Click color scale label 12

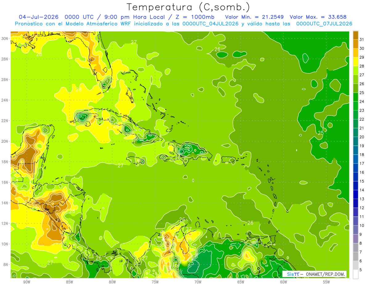click(362, 208)
